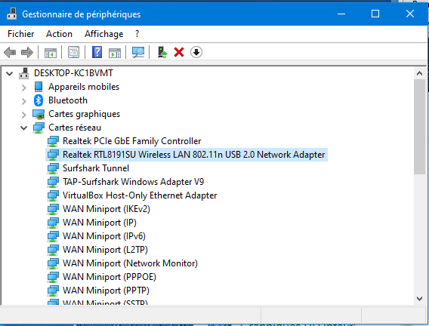Click the blue Help question-mark icon
Screen dimensions: 429x326
97,52
